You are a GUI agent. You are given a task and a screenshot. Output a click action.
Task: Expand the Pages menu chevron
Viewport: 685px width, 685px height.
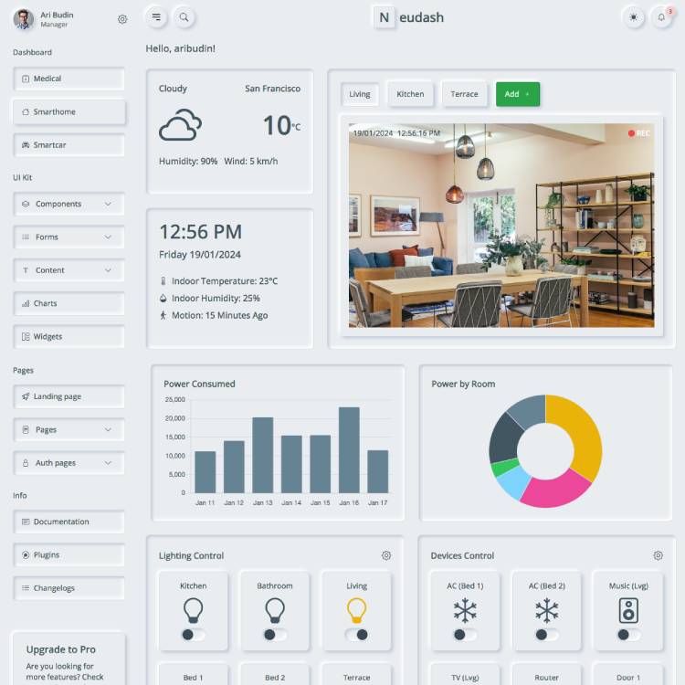tap(108, 429)
